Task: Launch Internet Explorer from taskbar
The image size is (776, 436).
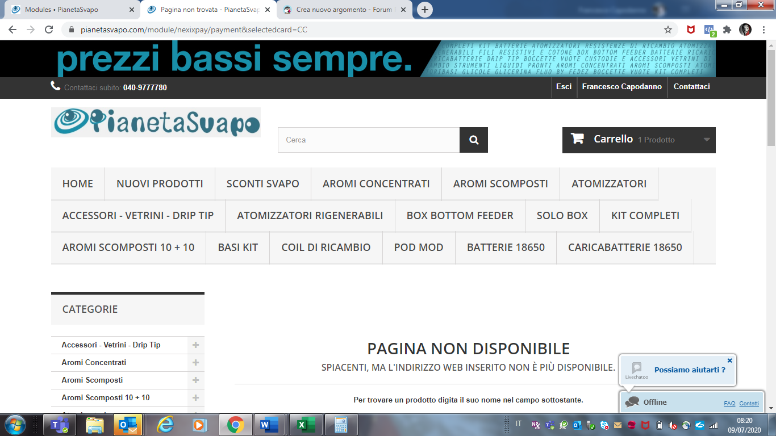Action: click(x=165, y=425)
